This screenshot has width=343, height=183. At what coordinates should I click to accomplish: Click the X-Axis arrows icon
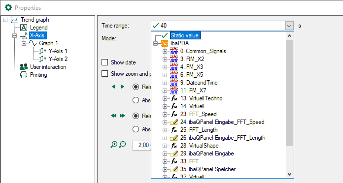tap(24, 35)
